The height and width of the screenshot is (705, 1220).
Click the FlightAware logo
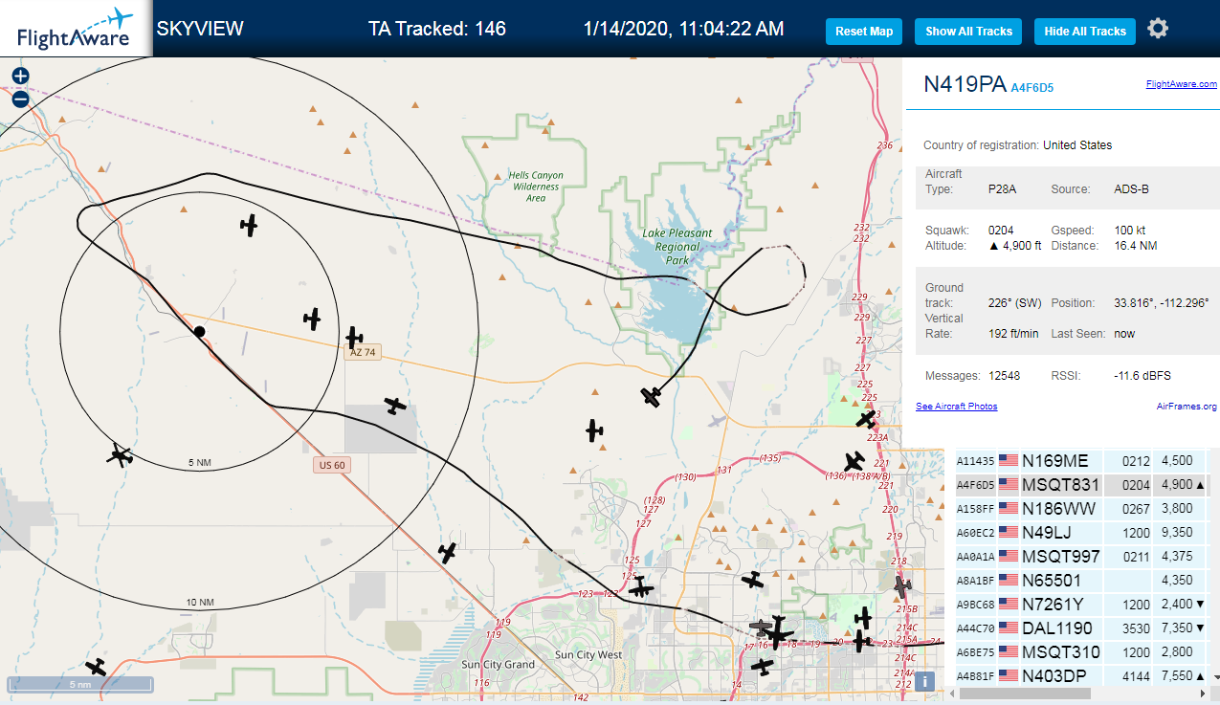click(x=76, y=29)
